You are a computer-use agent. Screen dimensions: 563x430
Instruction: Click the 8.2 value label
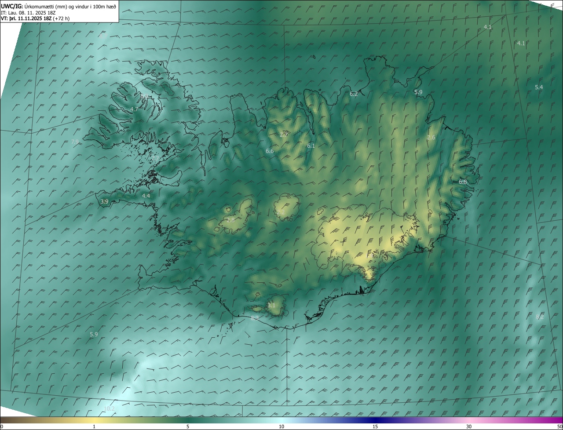pyautogui.click(x=540, y=317)
